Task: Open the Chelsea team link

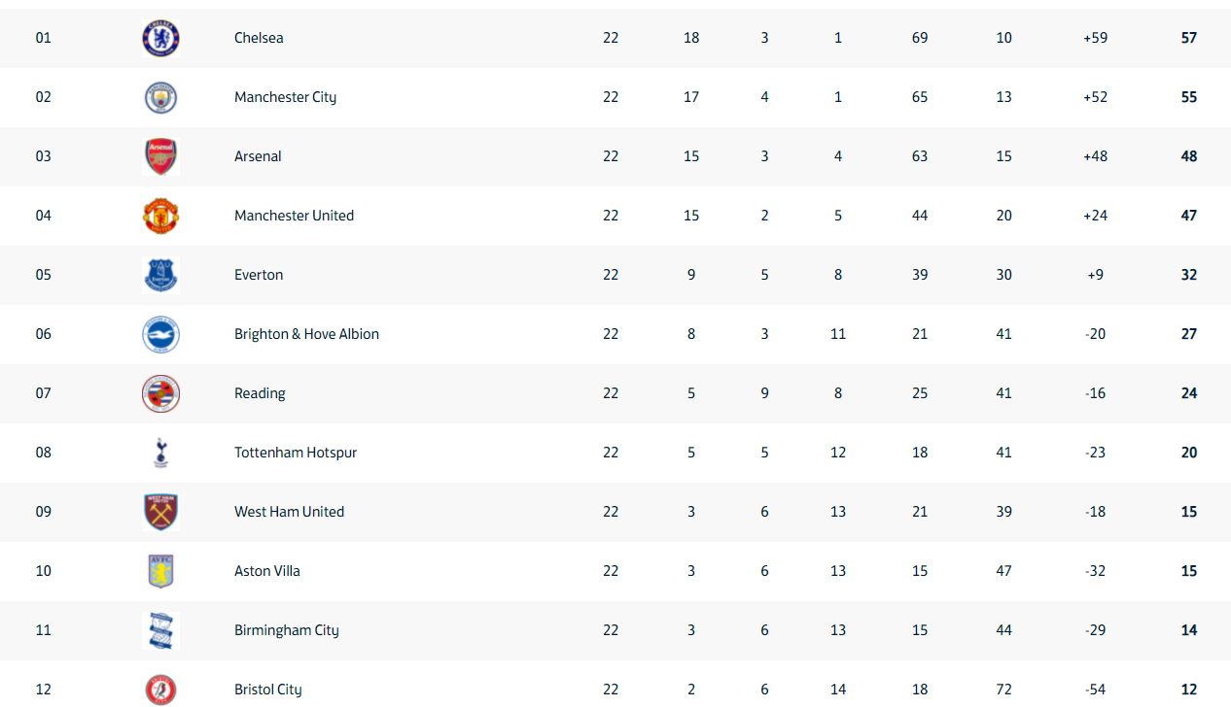Action: [259, 38]
